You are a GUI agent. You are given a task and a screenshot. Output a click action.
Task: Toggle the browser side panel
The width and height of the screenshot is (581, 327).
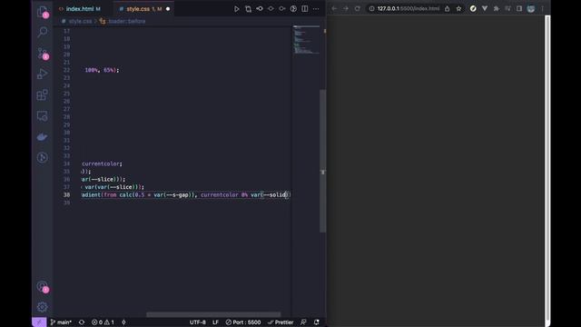519,8
